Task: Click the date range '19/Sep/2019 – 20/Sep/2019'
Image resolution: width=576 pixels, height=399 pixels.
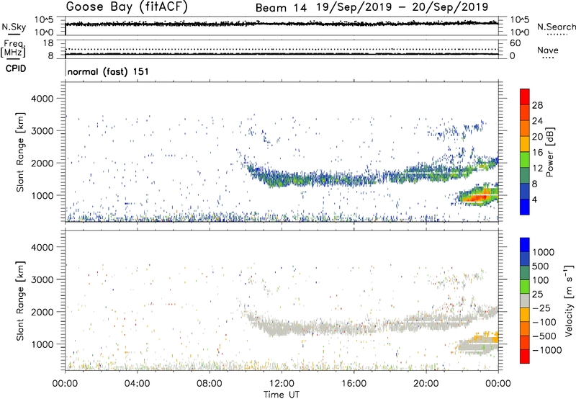Action: click(x=402, y=7)
